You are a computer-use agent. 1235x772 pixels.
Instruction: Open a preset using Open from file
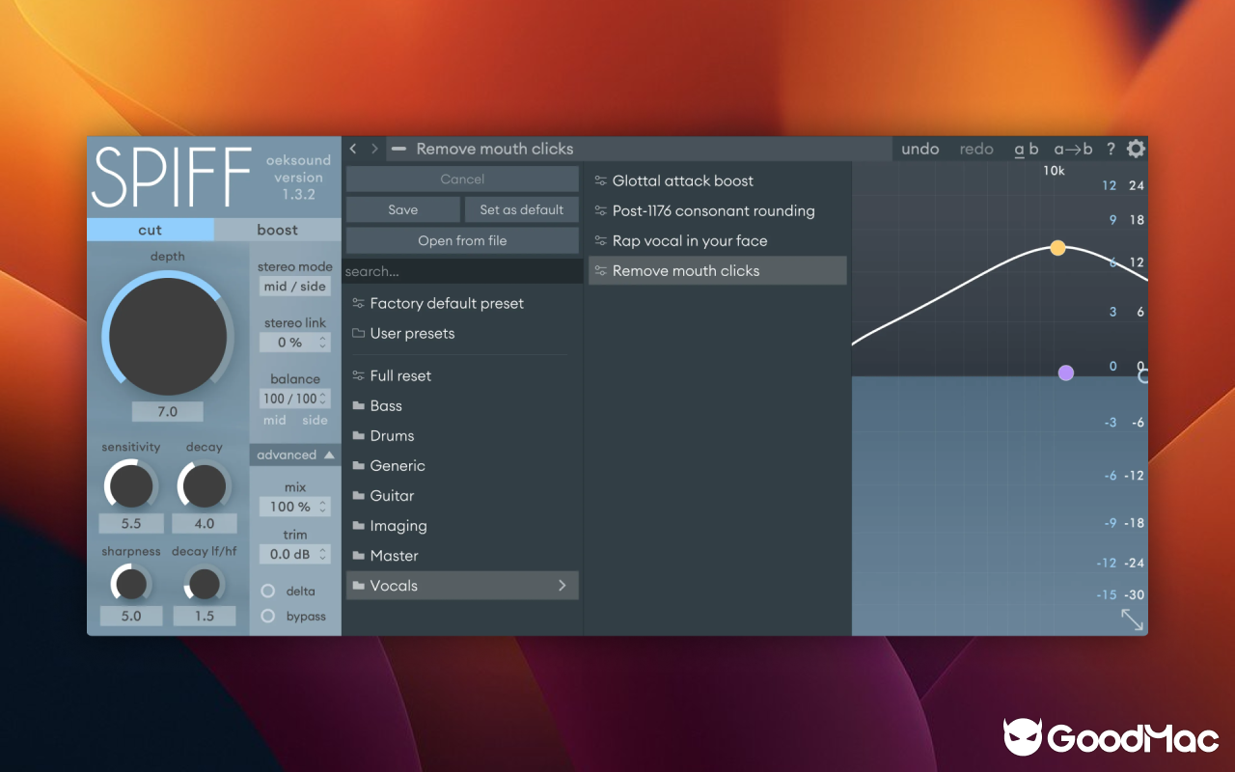pyautogui.click(x=462, y=239)
